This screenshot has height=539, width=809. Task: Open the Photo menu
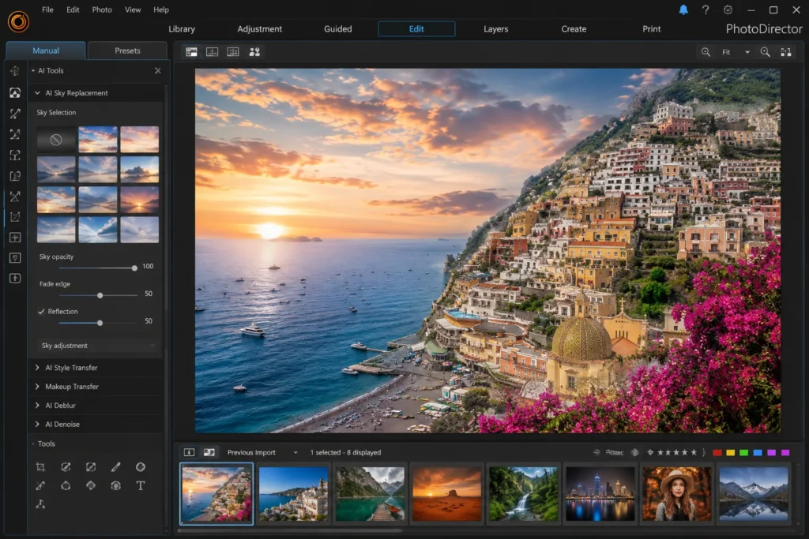click(x=102, y=9)
